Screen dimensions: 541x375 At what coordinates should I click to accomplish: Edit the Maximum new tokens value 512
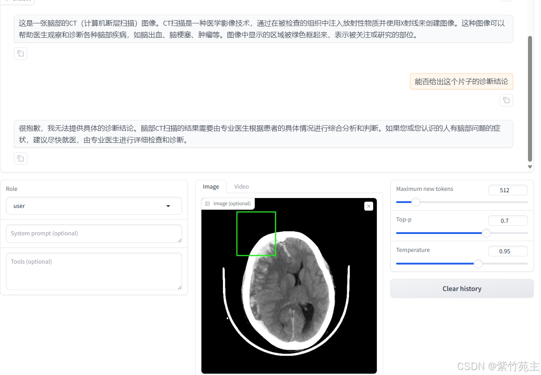[508, 190]
